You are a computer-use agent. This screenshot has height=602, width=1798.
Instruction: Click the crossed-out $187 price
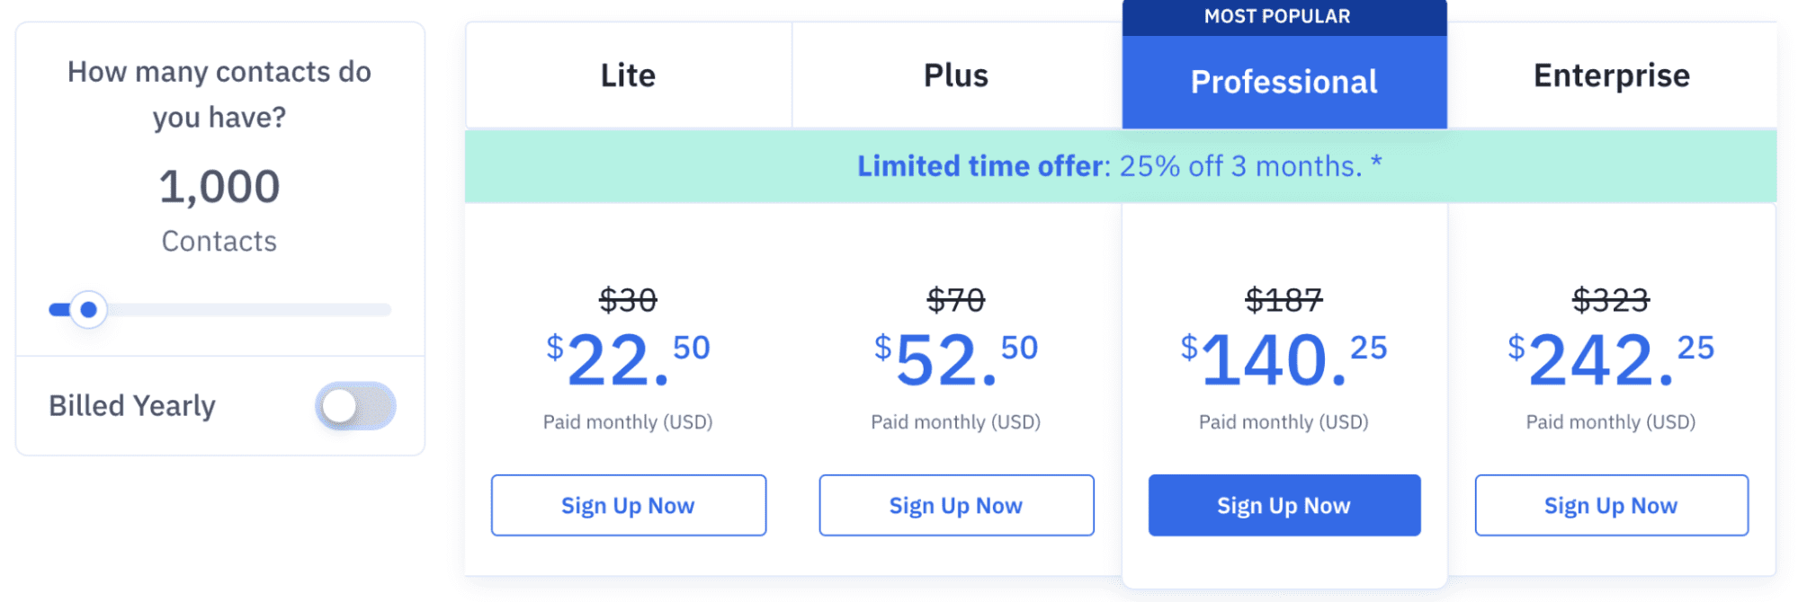click(x=1284, y=300)
